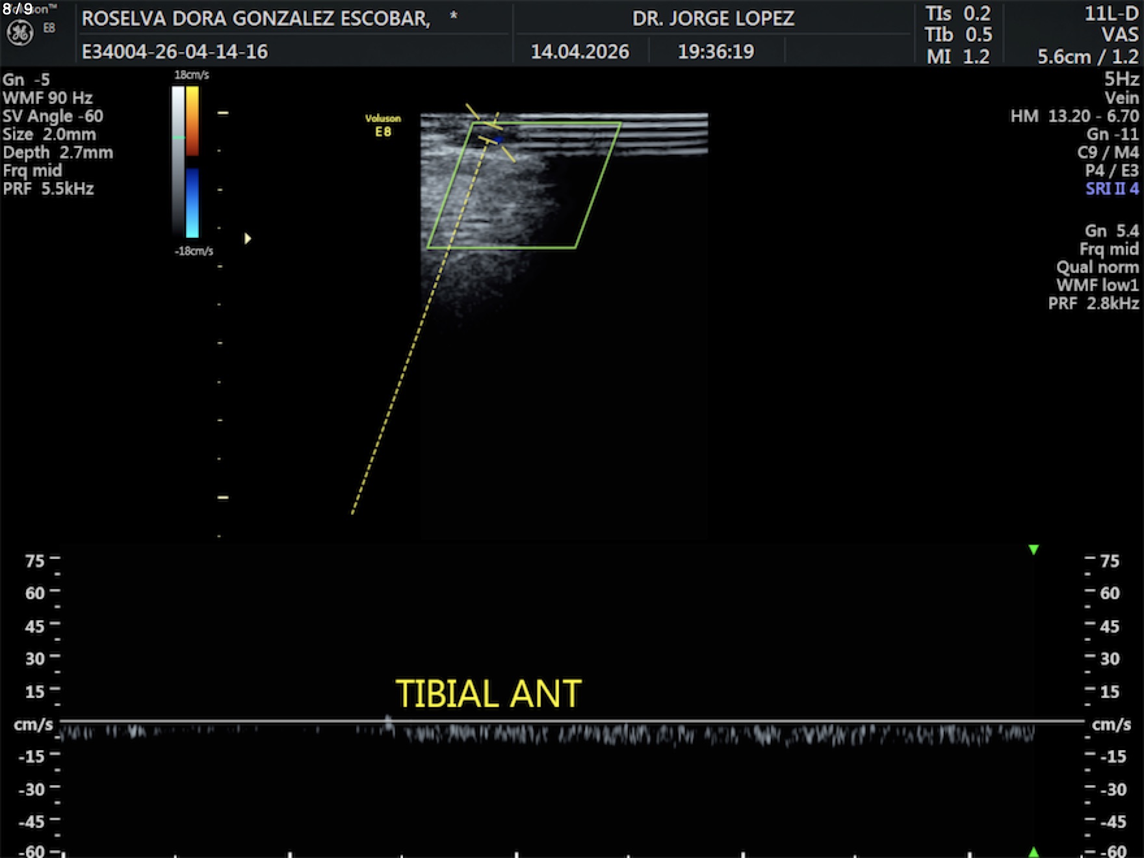The width and height of the screenshot is (1144, 858).
Task: Click the GE logo in the header
Action: coord(19,33)
